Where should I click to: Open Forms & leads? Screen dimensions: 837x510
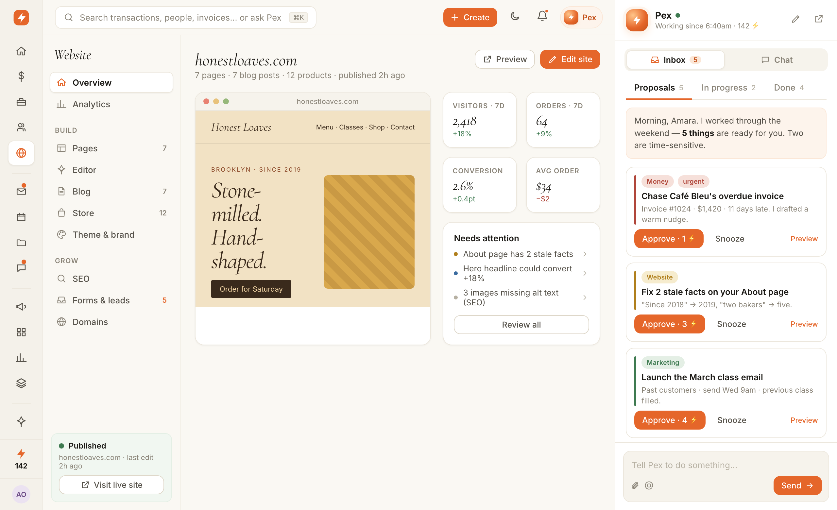click(111, 300)
